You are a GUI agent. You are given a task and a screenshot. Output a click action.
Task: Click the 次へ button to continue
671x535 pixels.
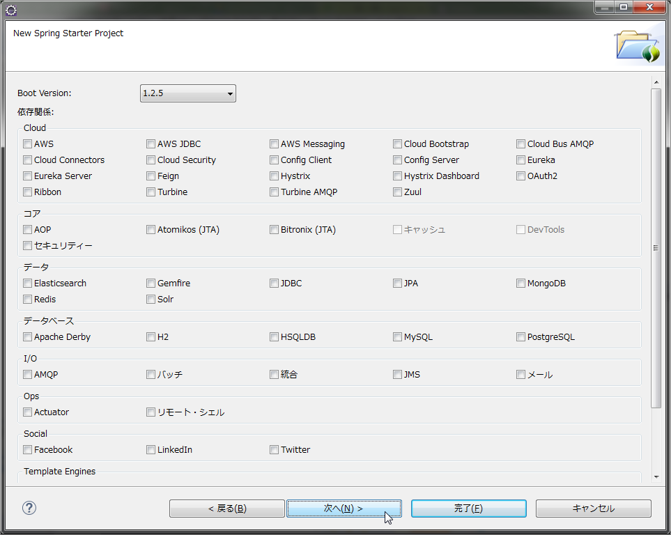344,508
